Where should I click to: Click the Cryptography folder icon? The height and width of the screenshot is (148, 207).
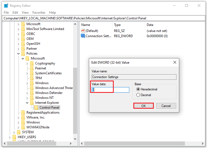point(32,63)
